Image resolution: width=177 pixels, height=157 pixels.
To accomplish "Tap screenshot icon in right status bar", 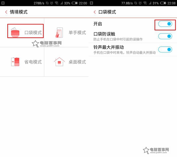I will [92, 3].
